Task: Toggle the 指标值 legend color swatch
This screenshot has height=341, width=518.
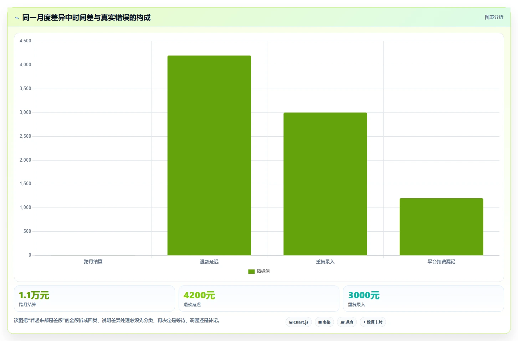Action: tap(251, 271)
